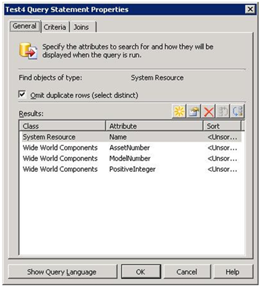Click Show Query Language button
Image resolution: width=260 pixels, height=287 pixels.
pos(62,272)
